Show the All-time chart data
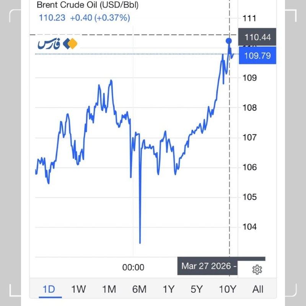306x306 pixels. coord(257,290)
